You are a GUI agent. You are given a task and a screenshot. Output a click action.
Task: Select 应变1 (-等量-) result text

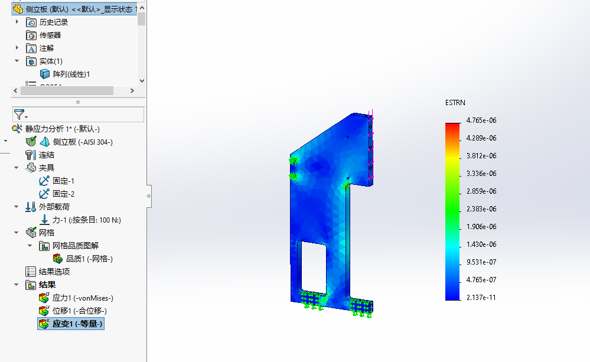[x=77, y=324]
